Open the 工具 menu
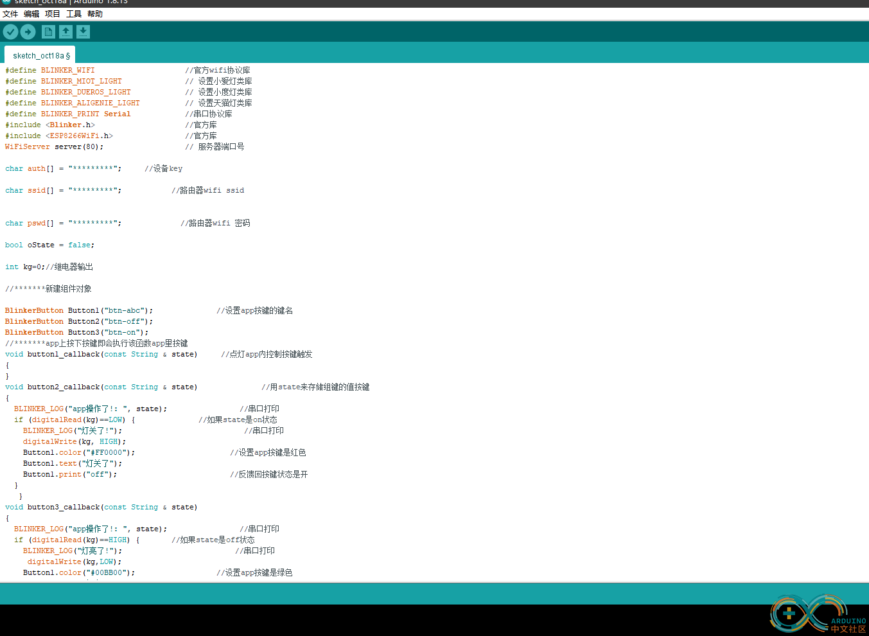This screenshot has height=636, width=869. tap(74, 13)
